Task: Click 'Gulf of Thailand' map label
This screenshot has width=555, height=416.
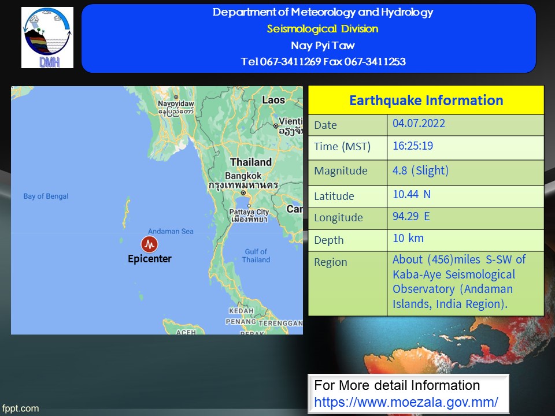Action: (x=256, y=256)
